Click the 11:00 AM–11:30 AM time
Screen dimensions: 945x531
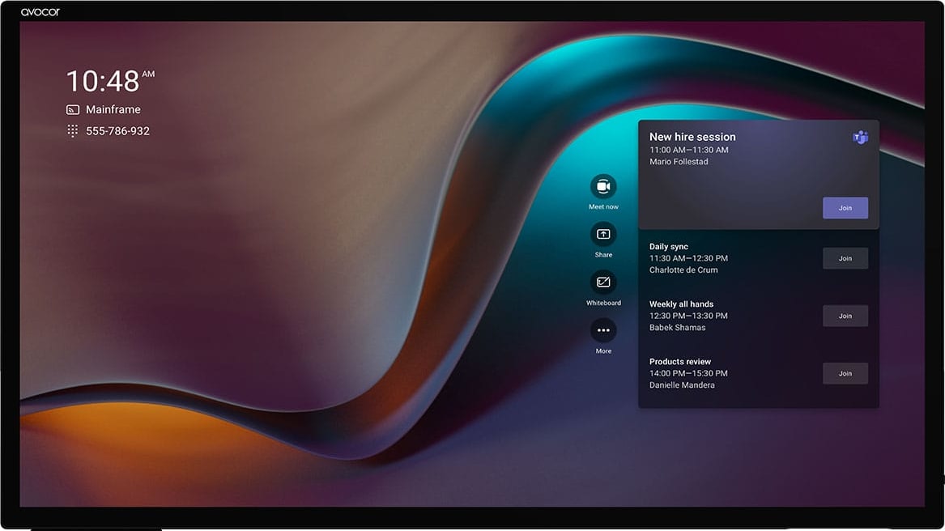[x=689, y=150]
